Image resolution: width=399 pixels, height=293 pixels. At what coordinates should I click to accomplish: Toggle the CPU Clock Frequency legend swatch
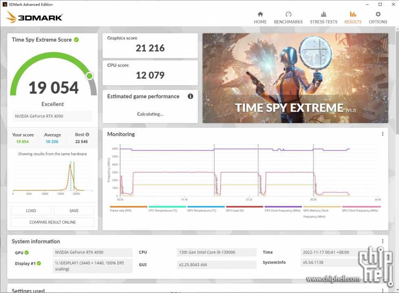tap(283, 207)
